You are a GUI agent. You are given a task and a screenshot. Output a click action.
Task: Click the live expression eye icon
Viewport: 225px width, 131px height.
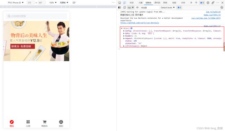click(137, 8)
